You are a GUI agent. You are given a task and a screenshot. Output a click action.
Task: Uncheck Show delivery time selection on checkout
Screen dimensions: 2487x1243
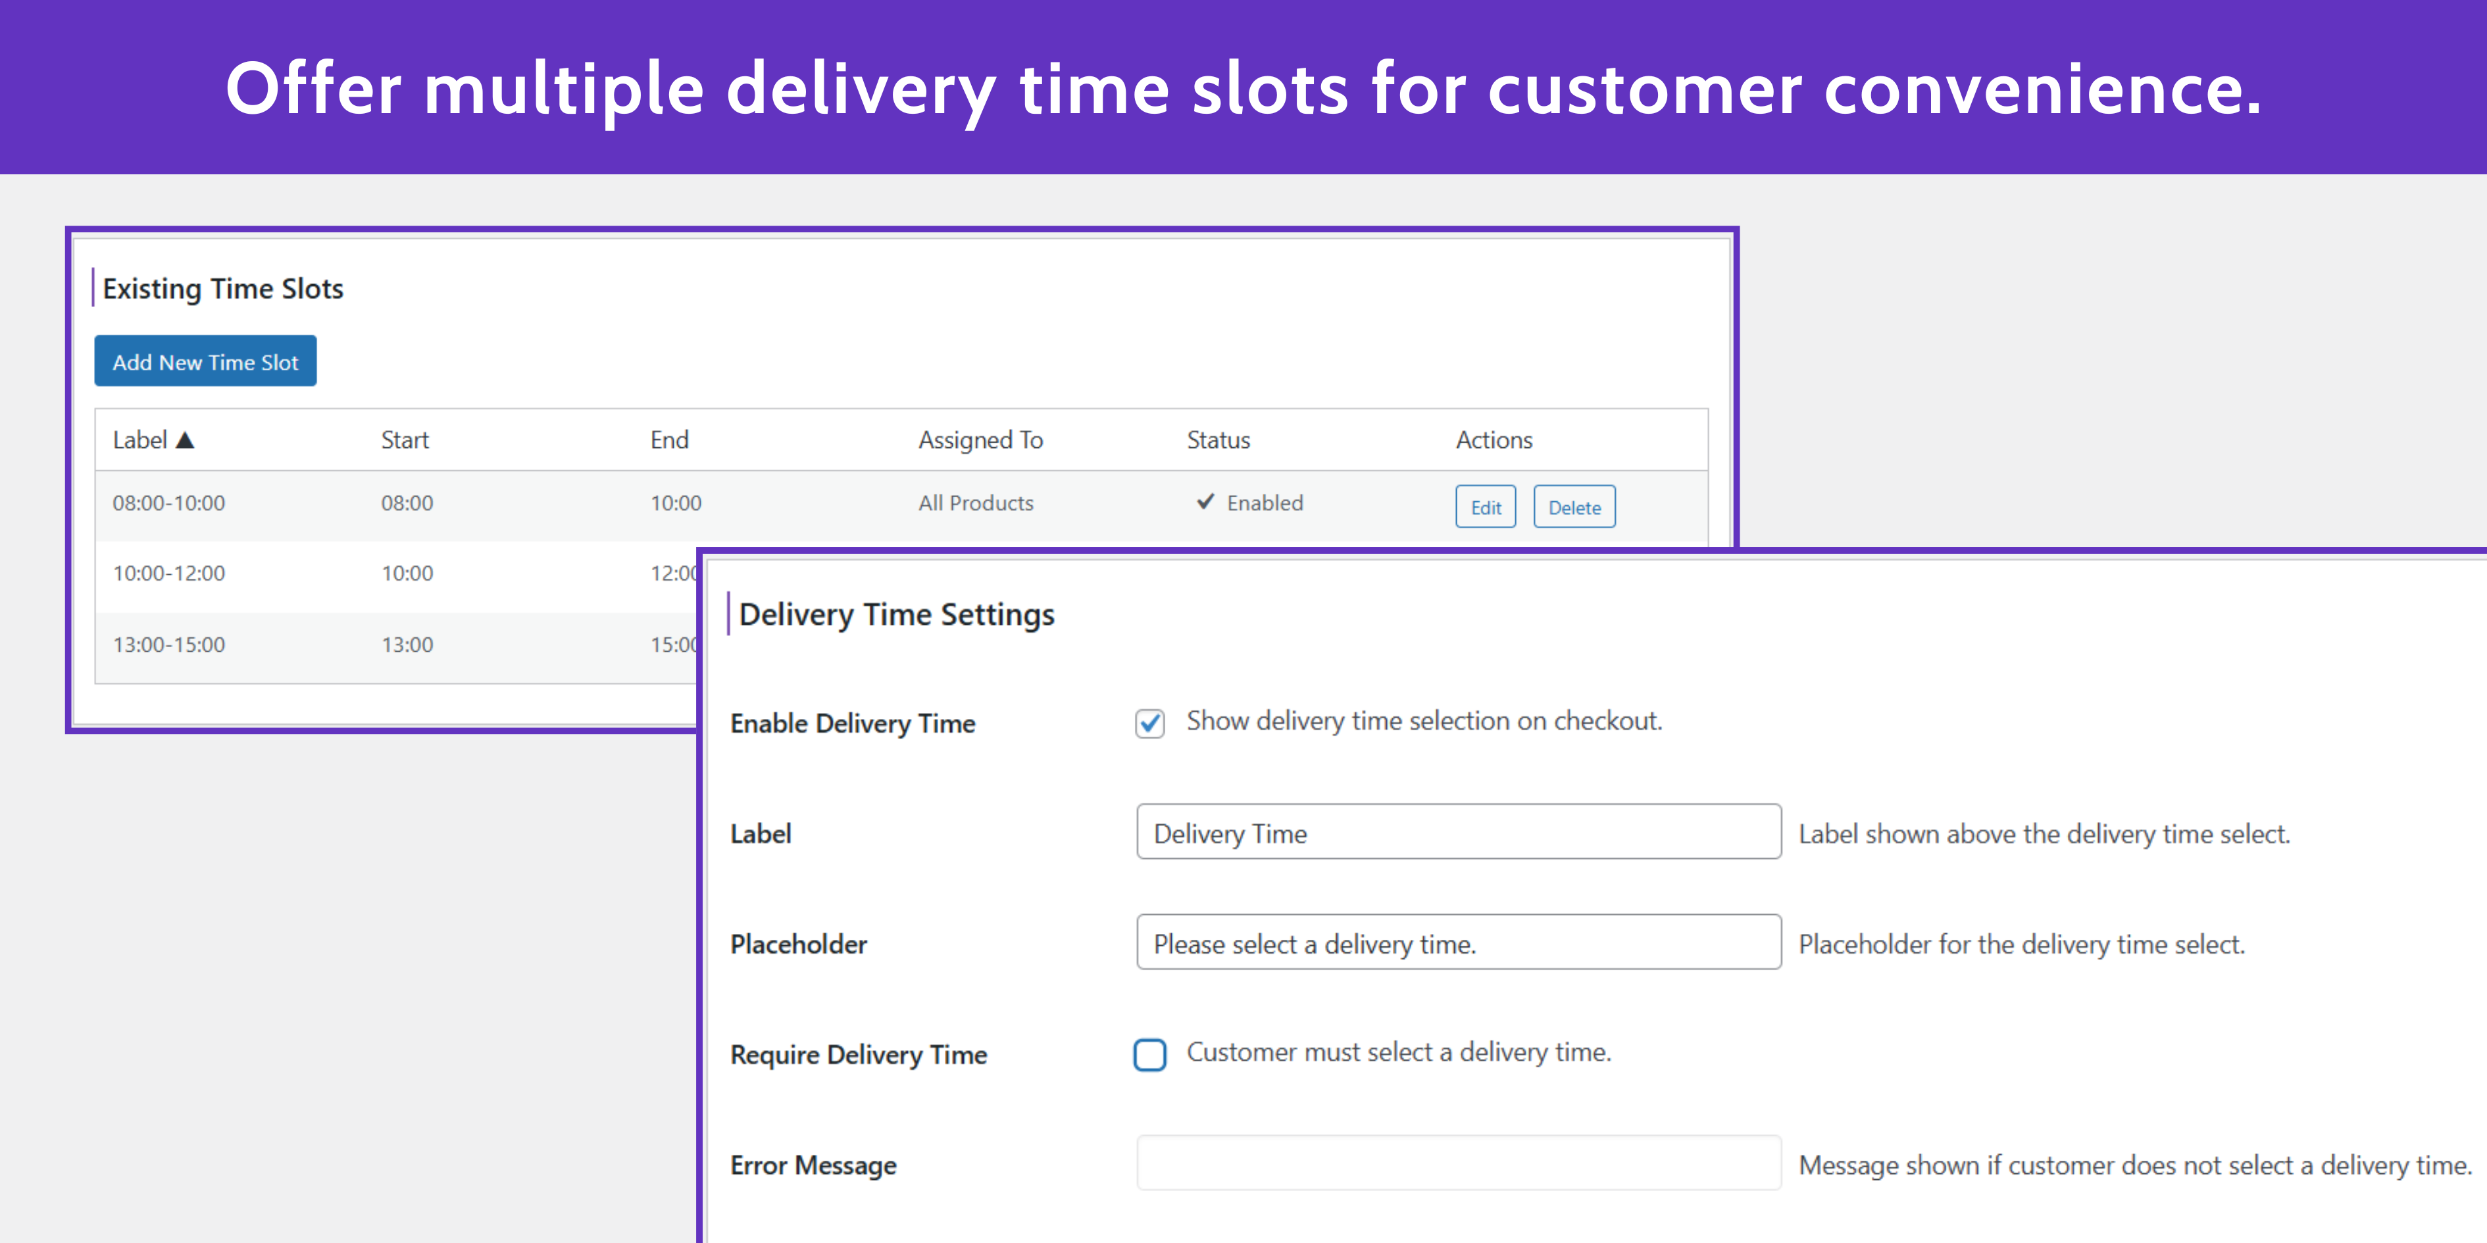tap(1150, 724)
